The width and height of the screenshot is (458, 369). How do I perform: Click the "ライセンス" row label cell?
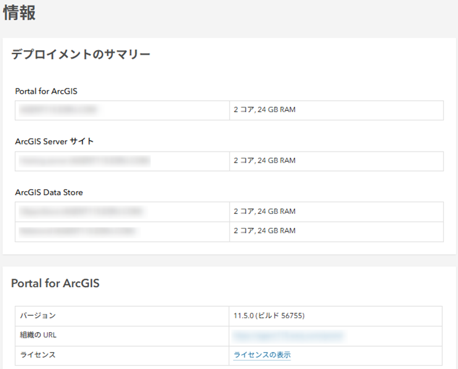pos(38,355)
